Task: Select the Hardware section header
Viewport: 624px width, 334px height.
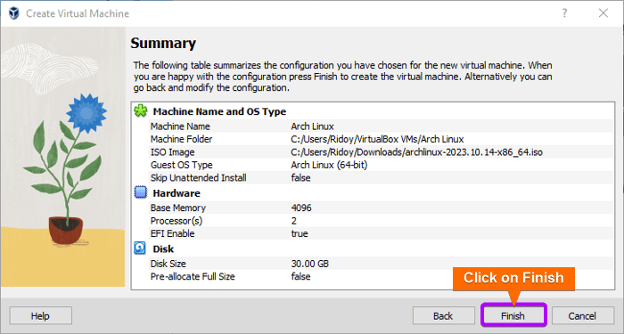Action: [x=177, y=193]
